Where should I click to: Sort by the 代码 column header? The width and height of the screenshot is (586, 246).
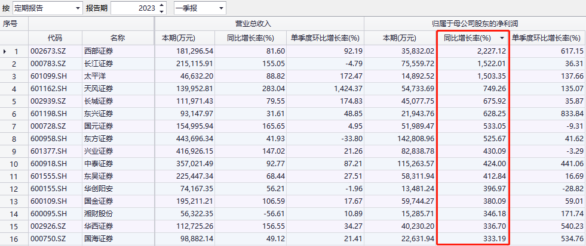pos(55,38)
